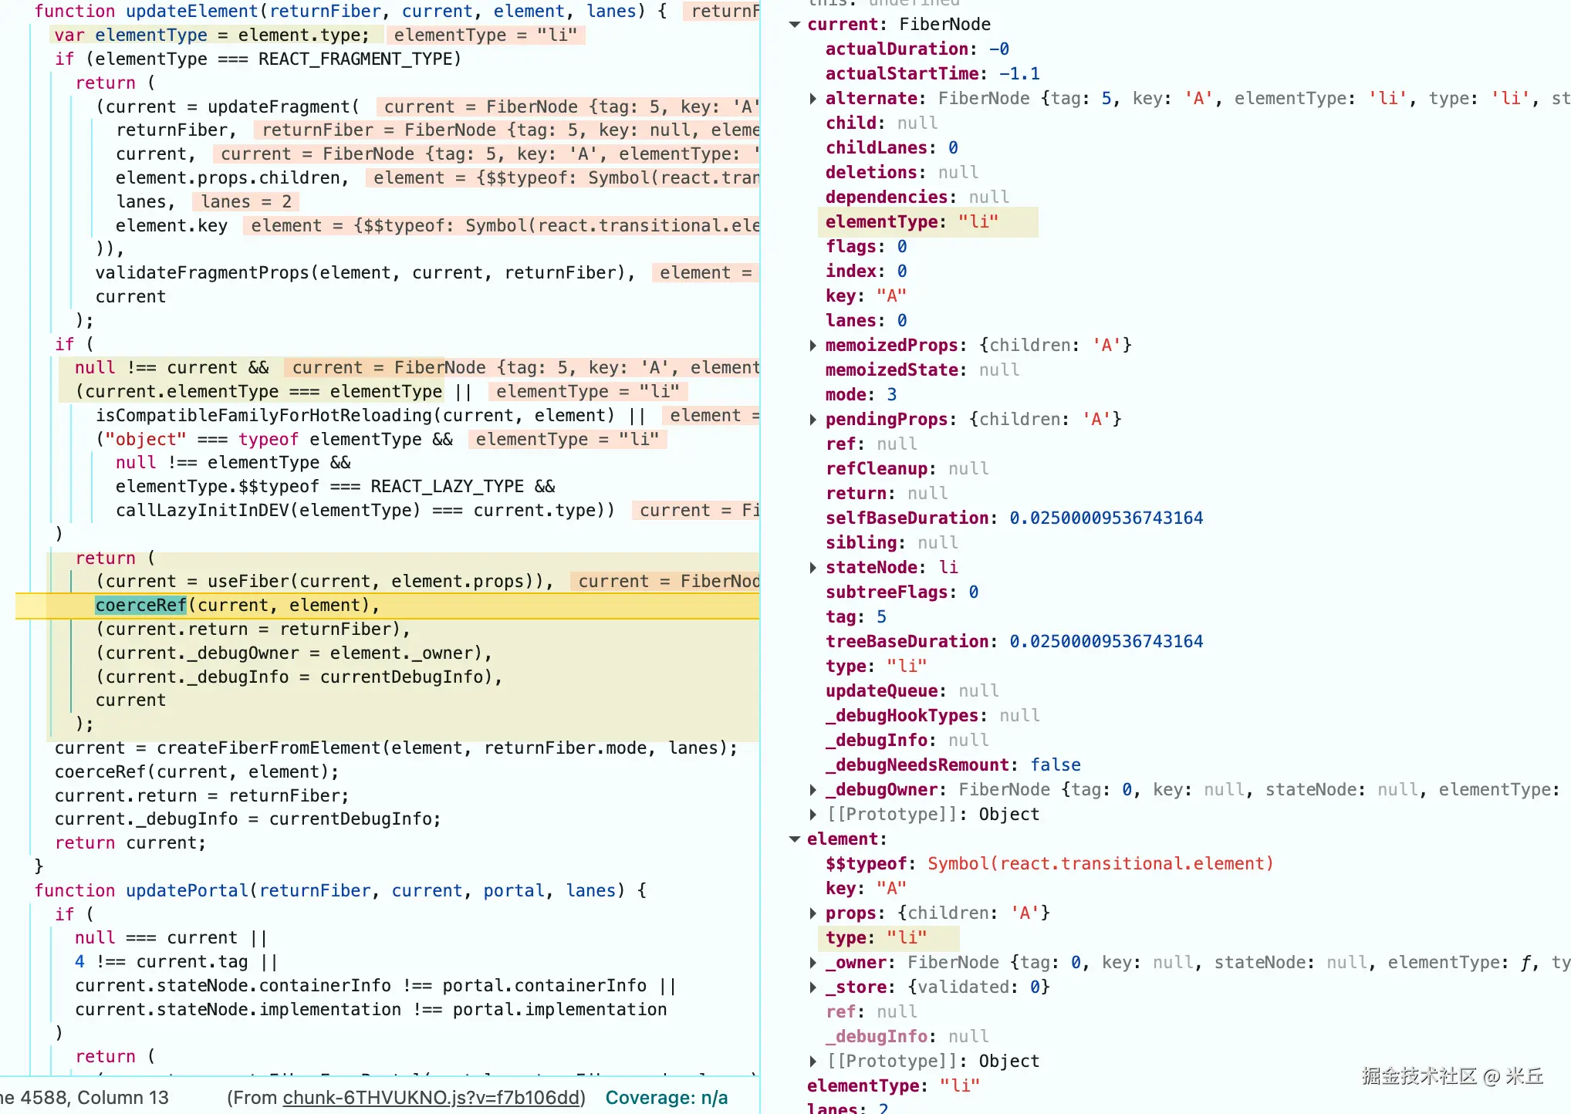The height and width of the screenshot is (1114, 1571).
Task: Select the index: 0 property
Action: coord(866,272)
